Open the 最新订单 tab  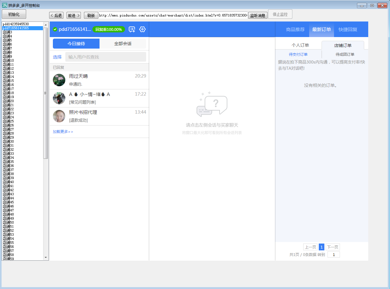click(322, 30)
